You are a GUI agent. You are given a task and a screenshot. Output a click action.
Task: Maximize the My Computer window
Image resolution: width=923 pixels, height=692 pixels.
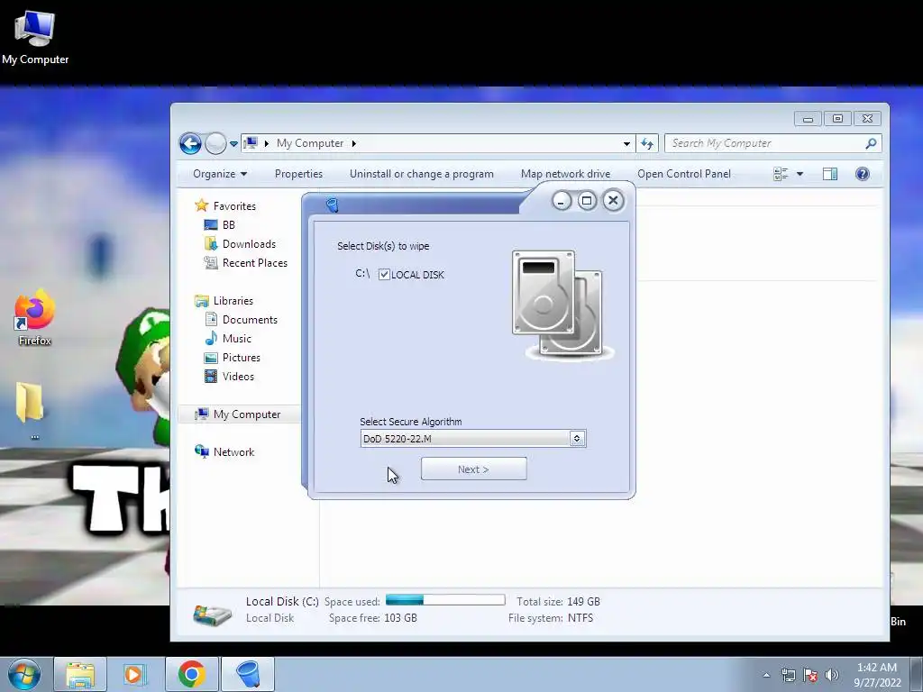click(x=837, y=119)
